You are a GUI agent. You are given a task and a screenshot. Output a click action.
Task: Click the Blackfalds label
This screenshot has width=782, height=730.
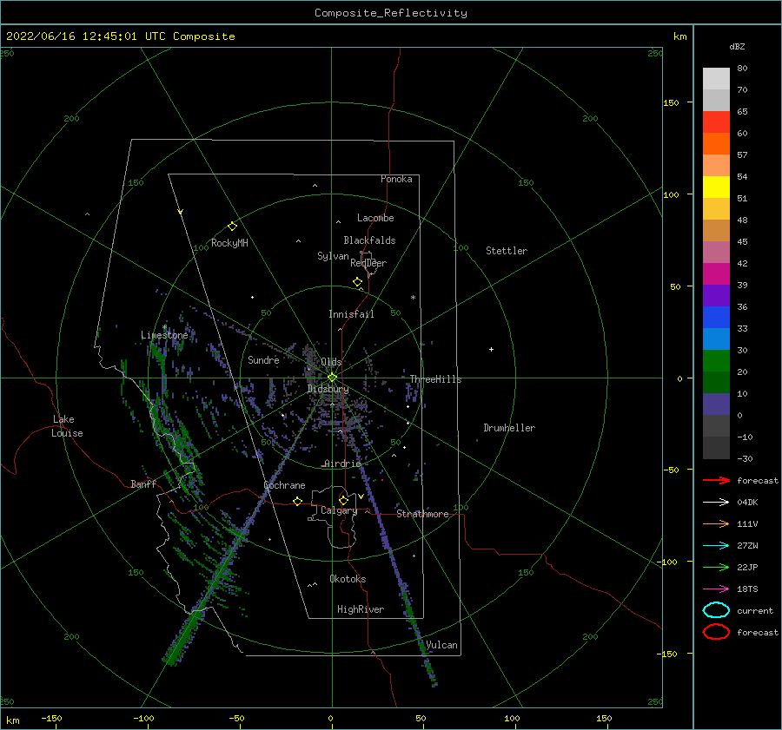(369, 240)
